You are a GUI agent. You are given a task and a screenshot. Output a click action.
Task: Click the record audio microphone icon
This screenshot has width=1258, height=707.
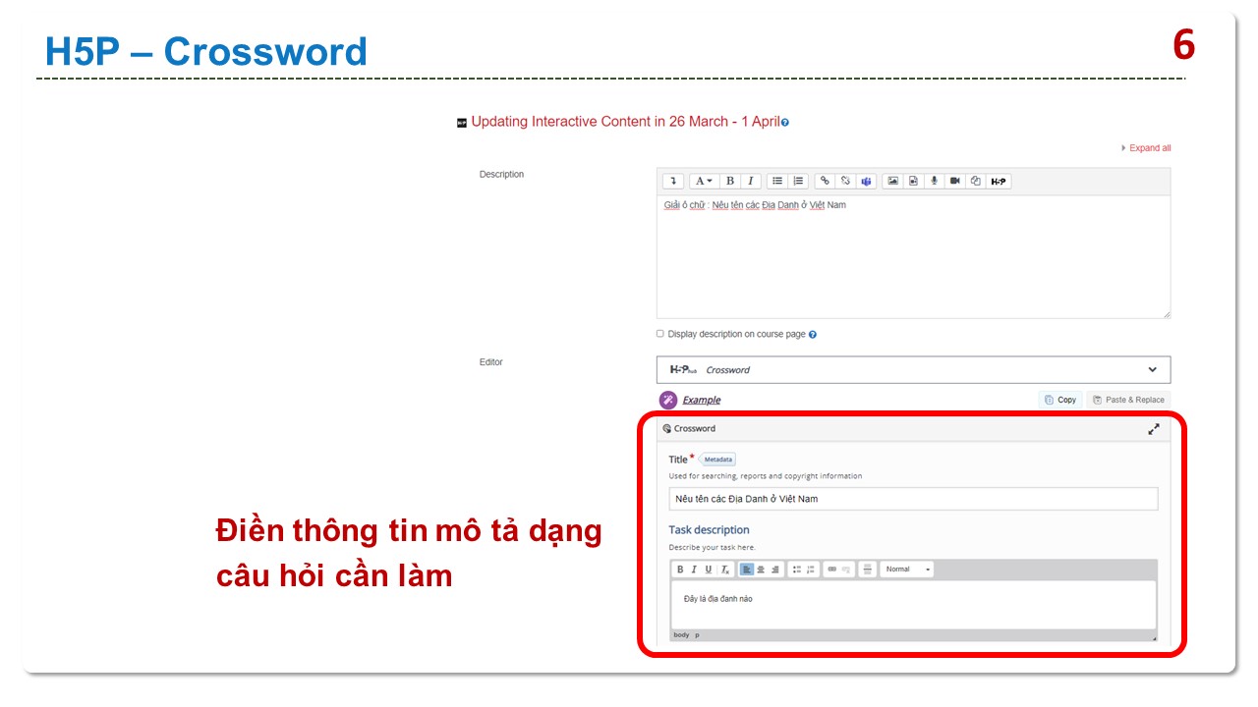click(934, 181)
